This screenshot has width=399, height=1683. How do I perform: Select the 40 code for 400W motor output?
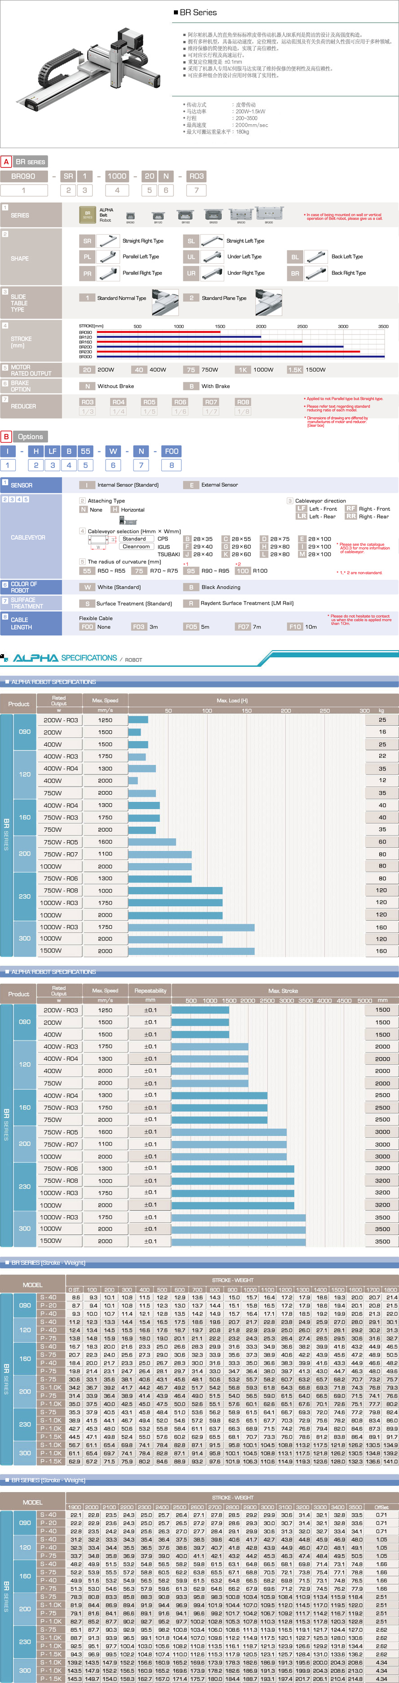pyautogui.click(x=139, y=370)
